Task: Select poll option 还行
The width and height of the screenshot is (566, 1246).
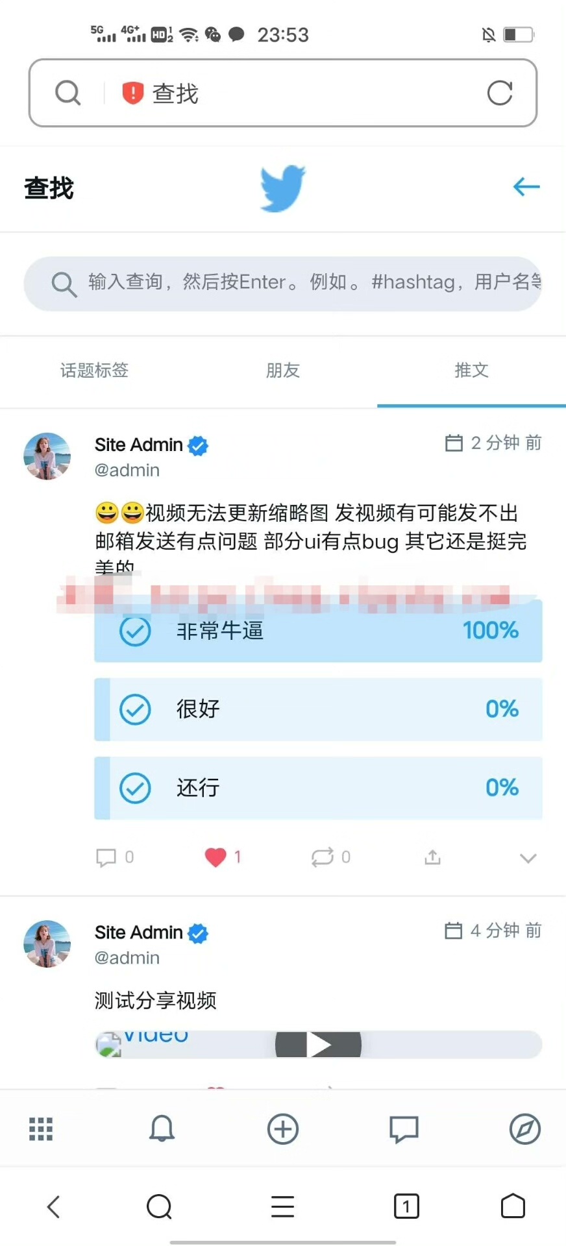Action: point(318,788)
